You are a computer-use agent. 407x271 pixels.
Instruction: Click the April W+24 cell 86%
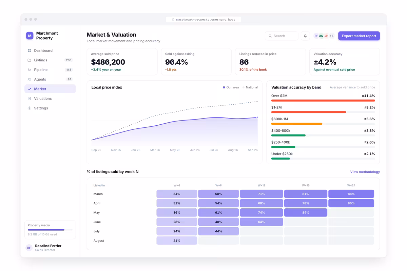coord(351,203)
